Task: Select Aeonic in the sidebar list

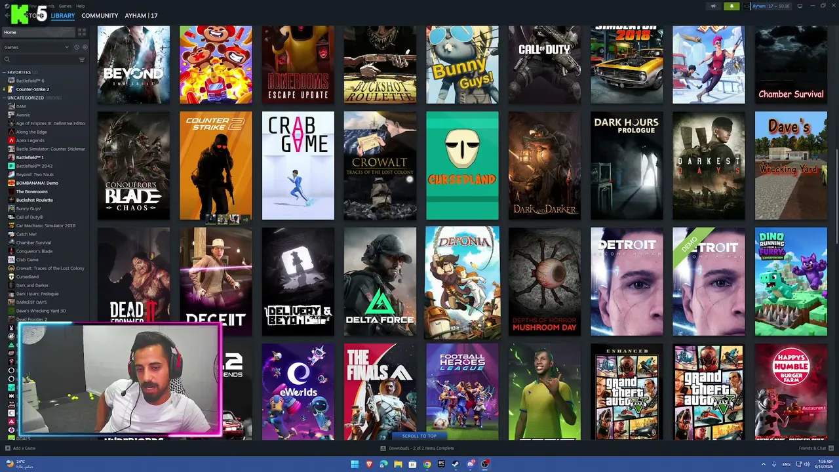Action: click(23, 115)
